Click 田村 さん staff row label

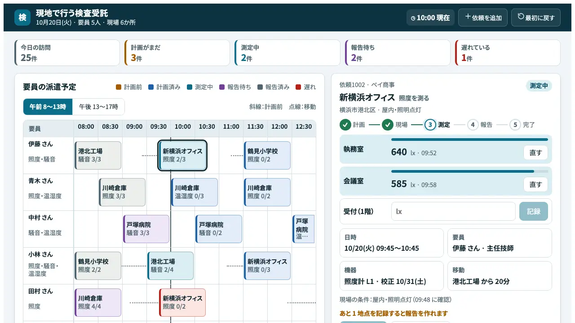[40, 291]
